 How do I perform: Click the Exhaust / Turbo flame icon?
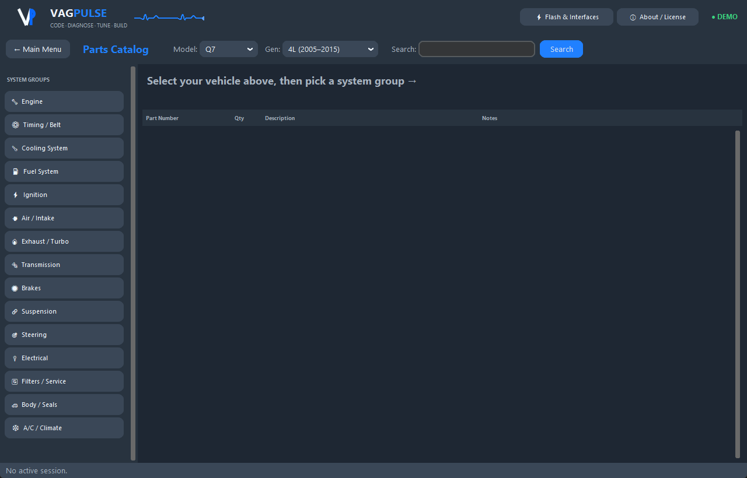(x=15, y=241)
